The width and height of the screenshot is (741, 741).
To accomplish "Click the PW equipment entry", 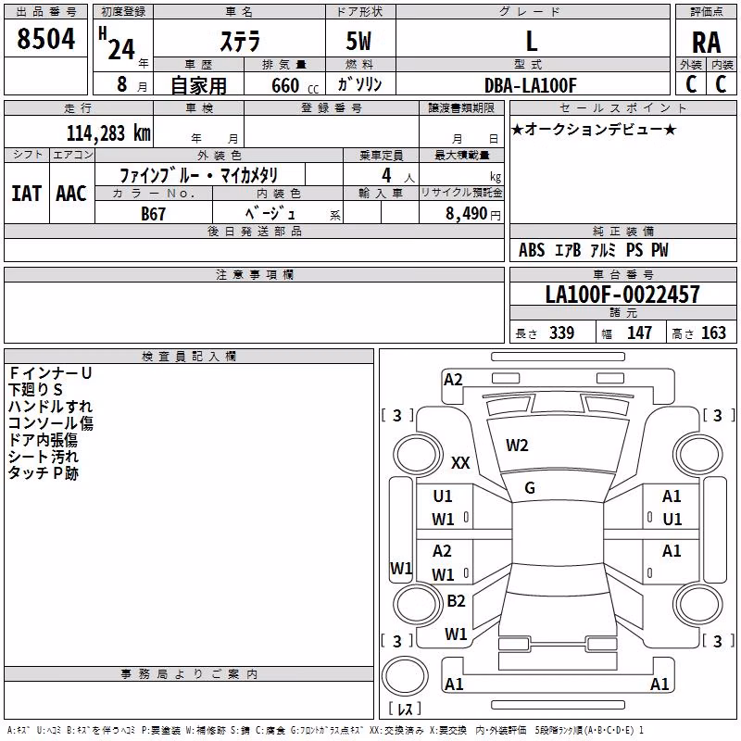I will click(x=659, y=250).
